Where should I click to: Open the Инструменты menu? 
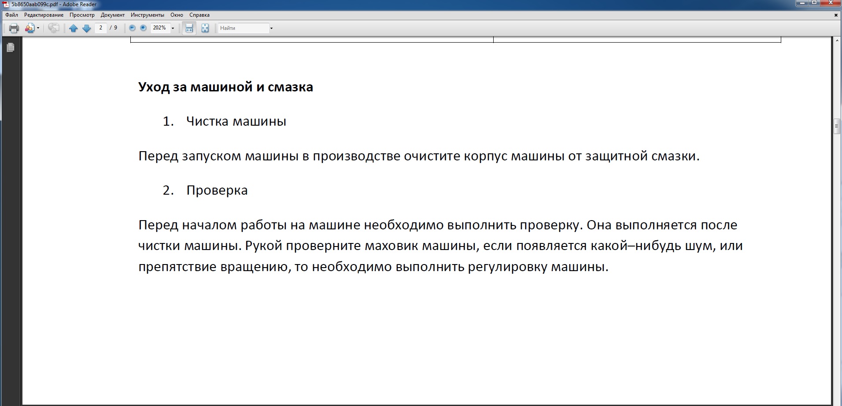click(148, 15)
